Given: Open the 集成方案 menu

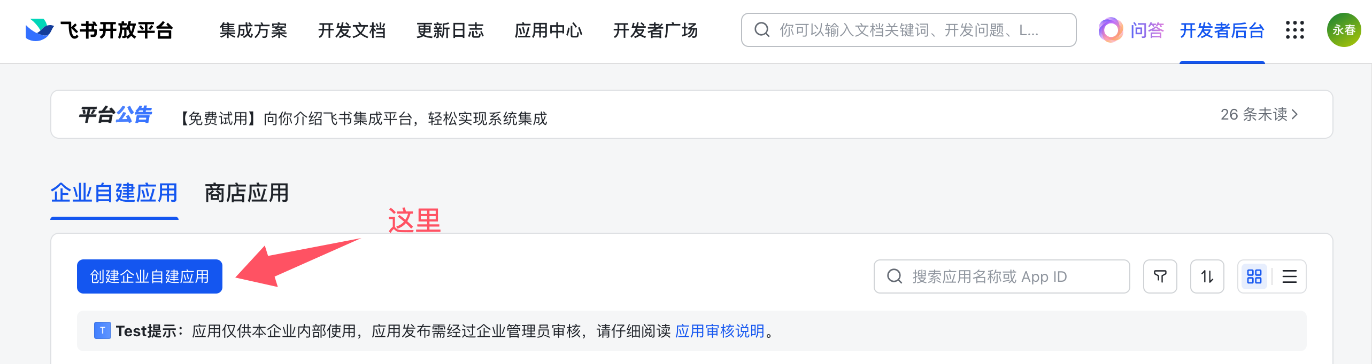Looking at the screenshot, I should [x=253, y=30].
